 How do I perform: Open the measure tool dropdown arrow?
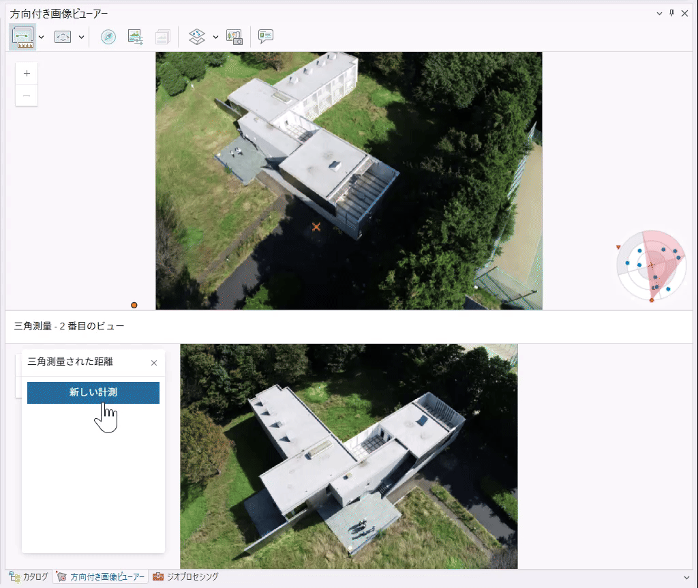coord(42,37)
